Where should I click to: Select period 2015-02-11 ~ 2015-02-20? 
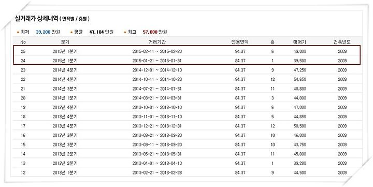point(157,51)
